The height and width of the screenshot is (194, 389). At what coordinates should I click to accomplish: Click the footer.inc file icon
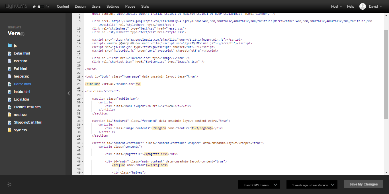click(x=9, y=61)
